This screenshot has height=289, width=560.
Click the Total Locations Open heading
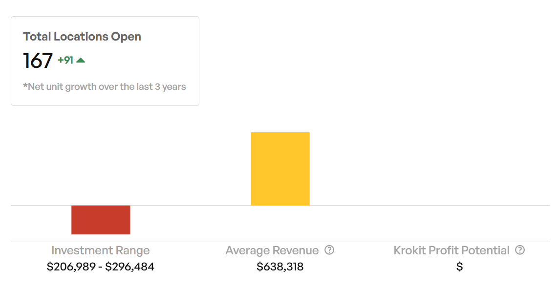(82, 37)
